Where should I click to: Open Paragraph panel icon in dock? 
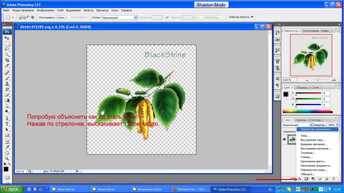click(x=277, y=86)
